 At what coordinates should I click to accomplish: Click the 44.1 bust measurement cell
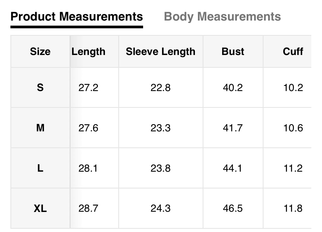[233, 168]
